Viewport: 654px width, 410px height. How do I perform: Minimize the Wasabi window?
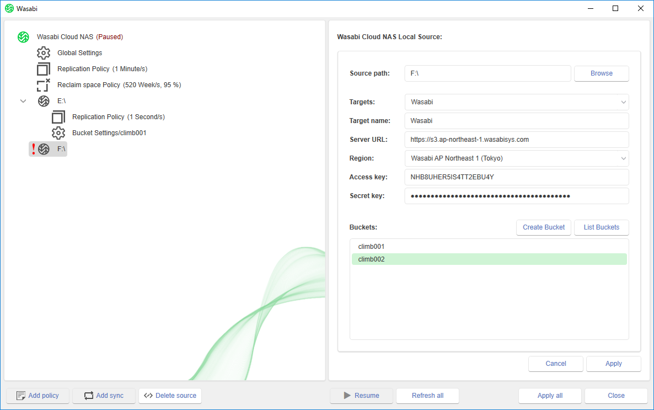pos(590,8)
